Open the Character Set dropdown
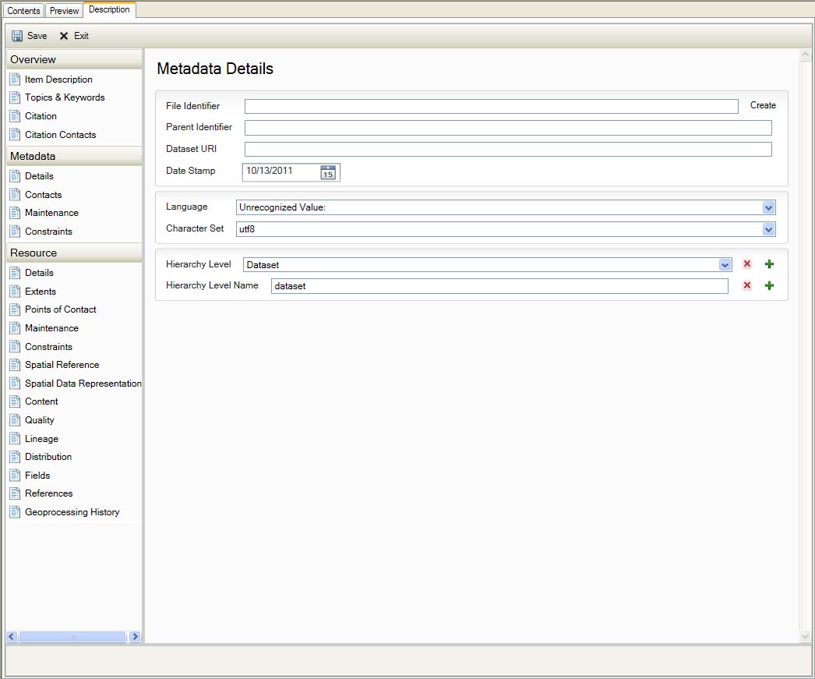The width and height of the screenshot is (815, 679). [x=768, y=229]
